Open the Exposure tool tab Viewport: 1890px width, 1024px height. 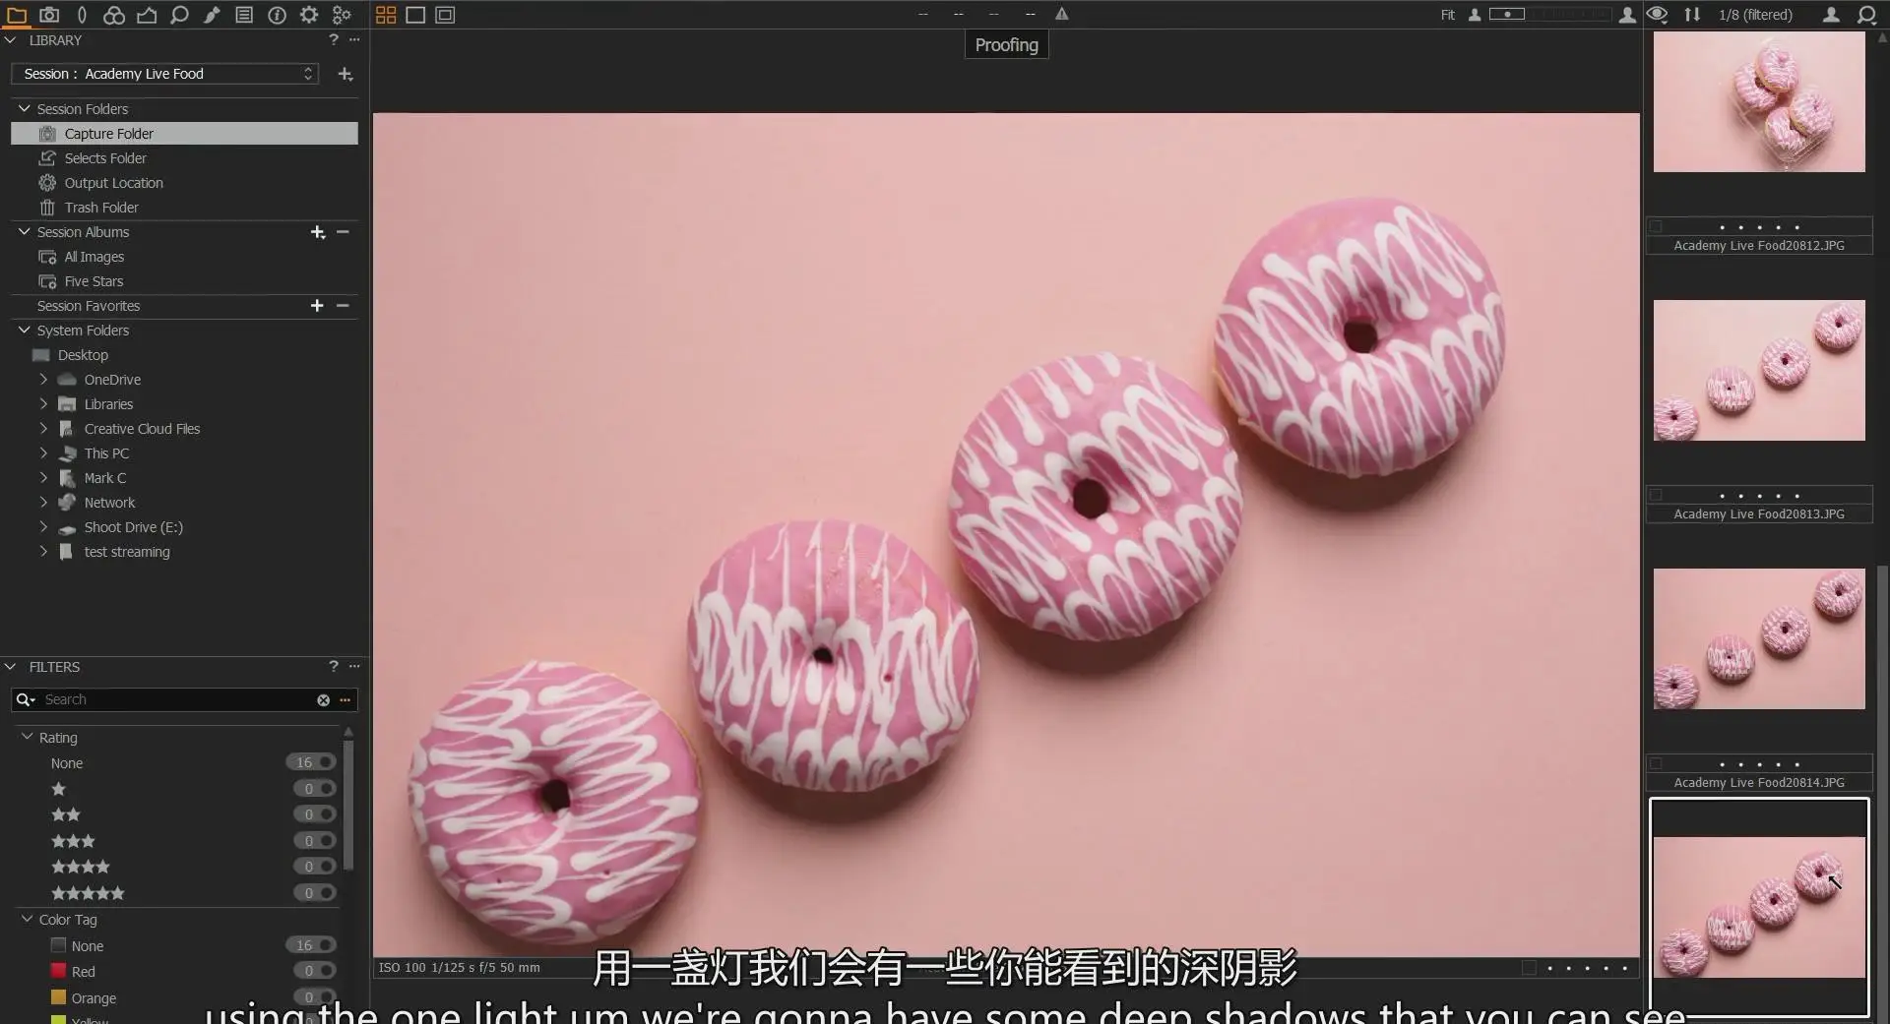tap(147, 15)
